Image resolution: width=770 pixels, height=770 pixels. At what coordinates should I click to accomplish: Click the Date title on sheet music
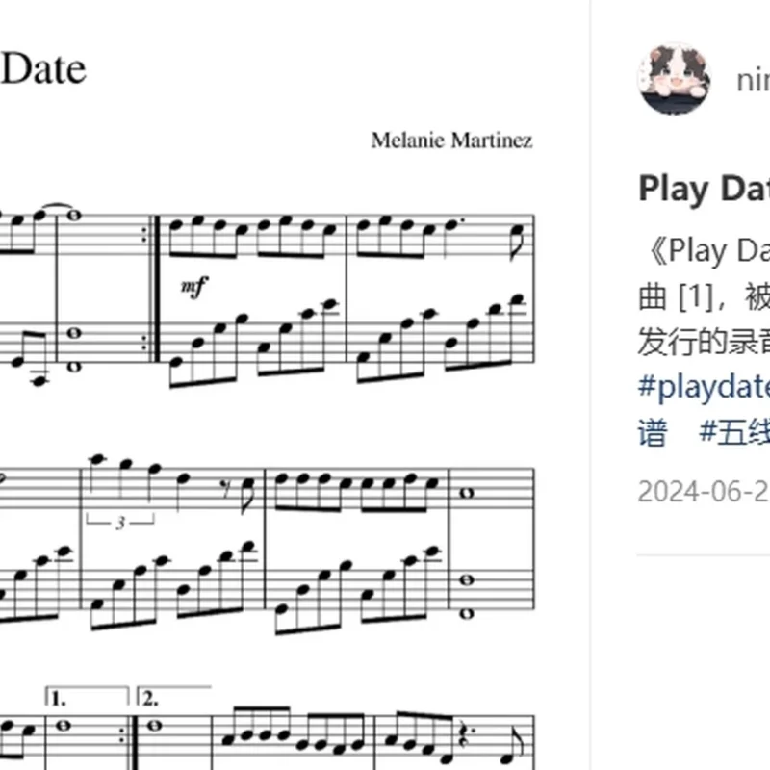(x=43, y=68)
